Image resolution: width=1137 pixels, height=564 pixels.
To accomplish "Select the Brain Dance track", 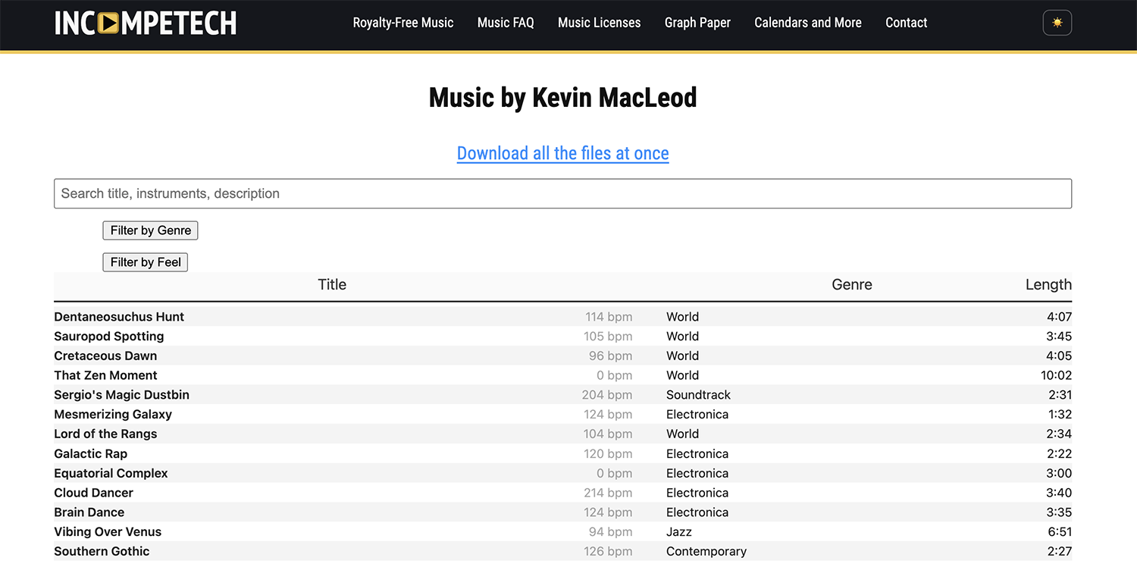I will point(89,512).
